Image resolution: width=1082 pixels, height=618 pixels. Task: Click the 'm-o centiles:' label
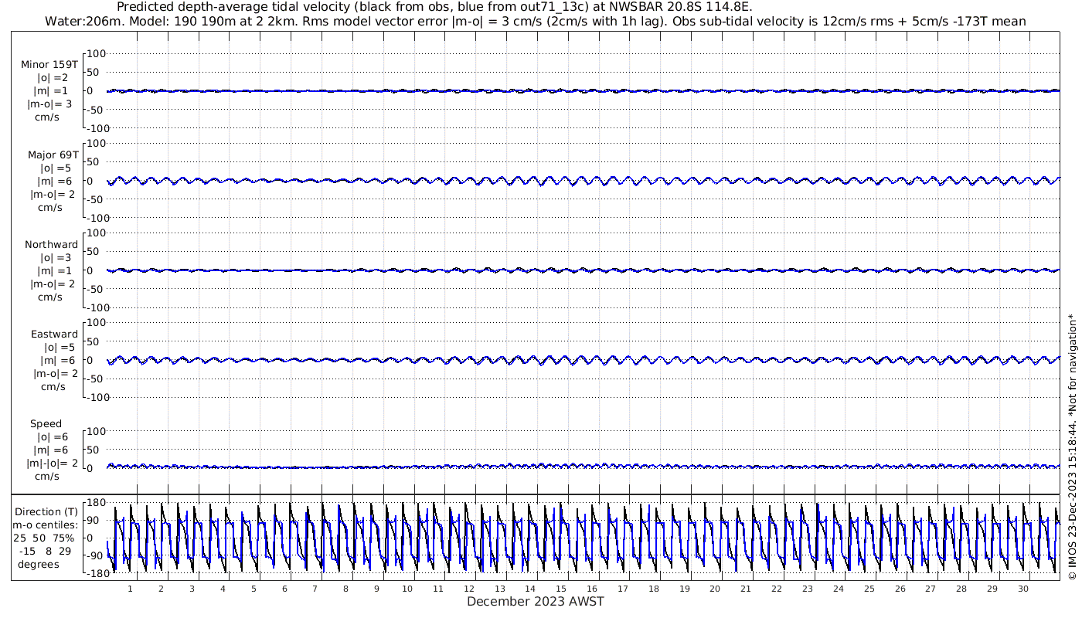tap(45, 525)
